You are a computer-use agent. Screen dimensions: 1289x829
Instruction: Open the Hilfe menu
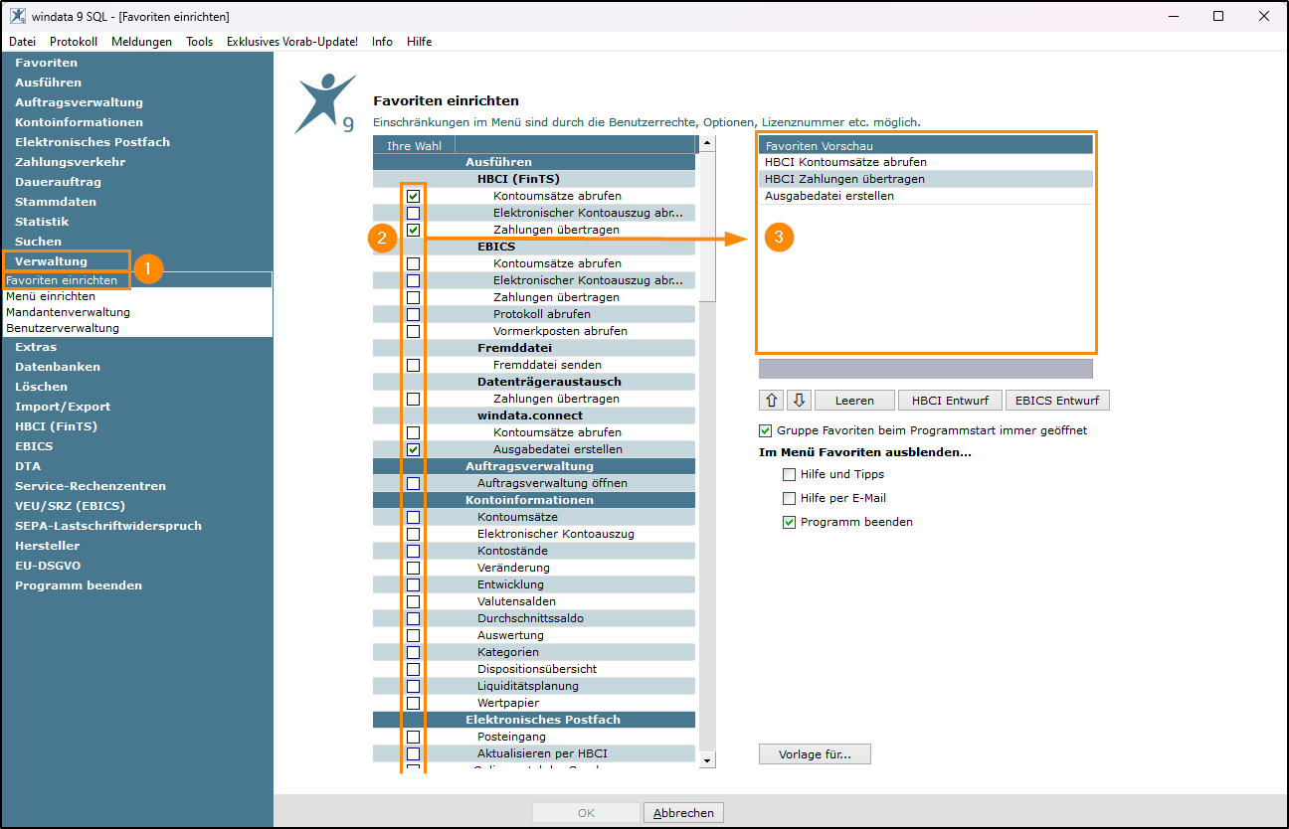pos(419,42)
